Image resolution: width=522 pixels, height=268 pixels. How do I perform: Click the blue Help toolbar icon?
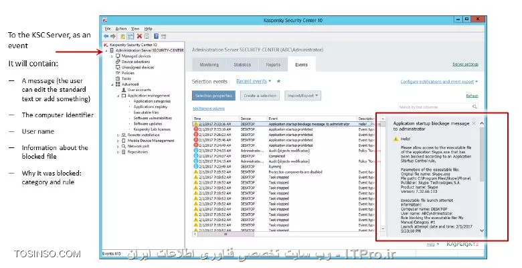(x=156, y=36)
